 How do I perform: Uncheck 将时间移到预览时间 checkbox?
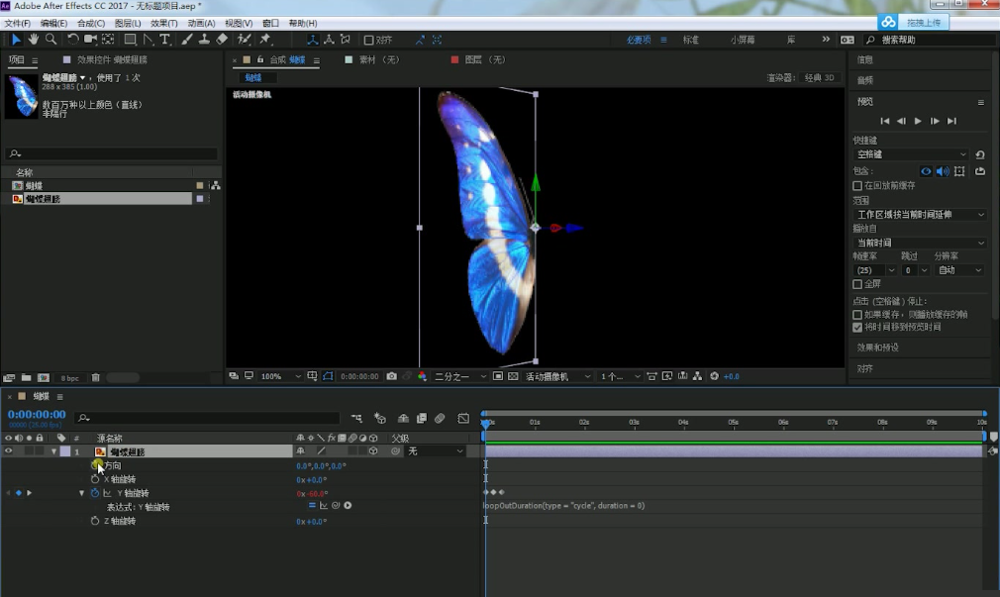[857, 327]
